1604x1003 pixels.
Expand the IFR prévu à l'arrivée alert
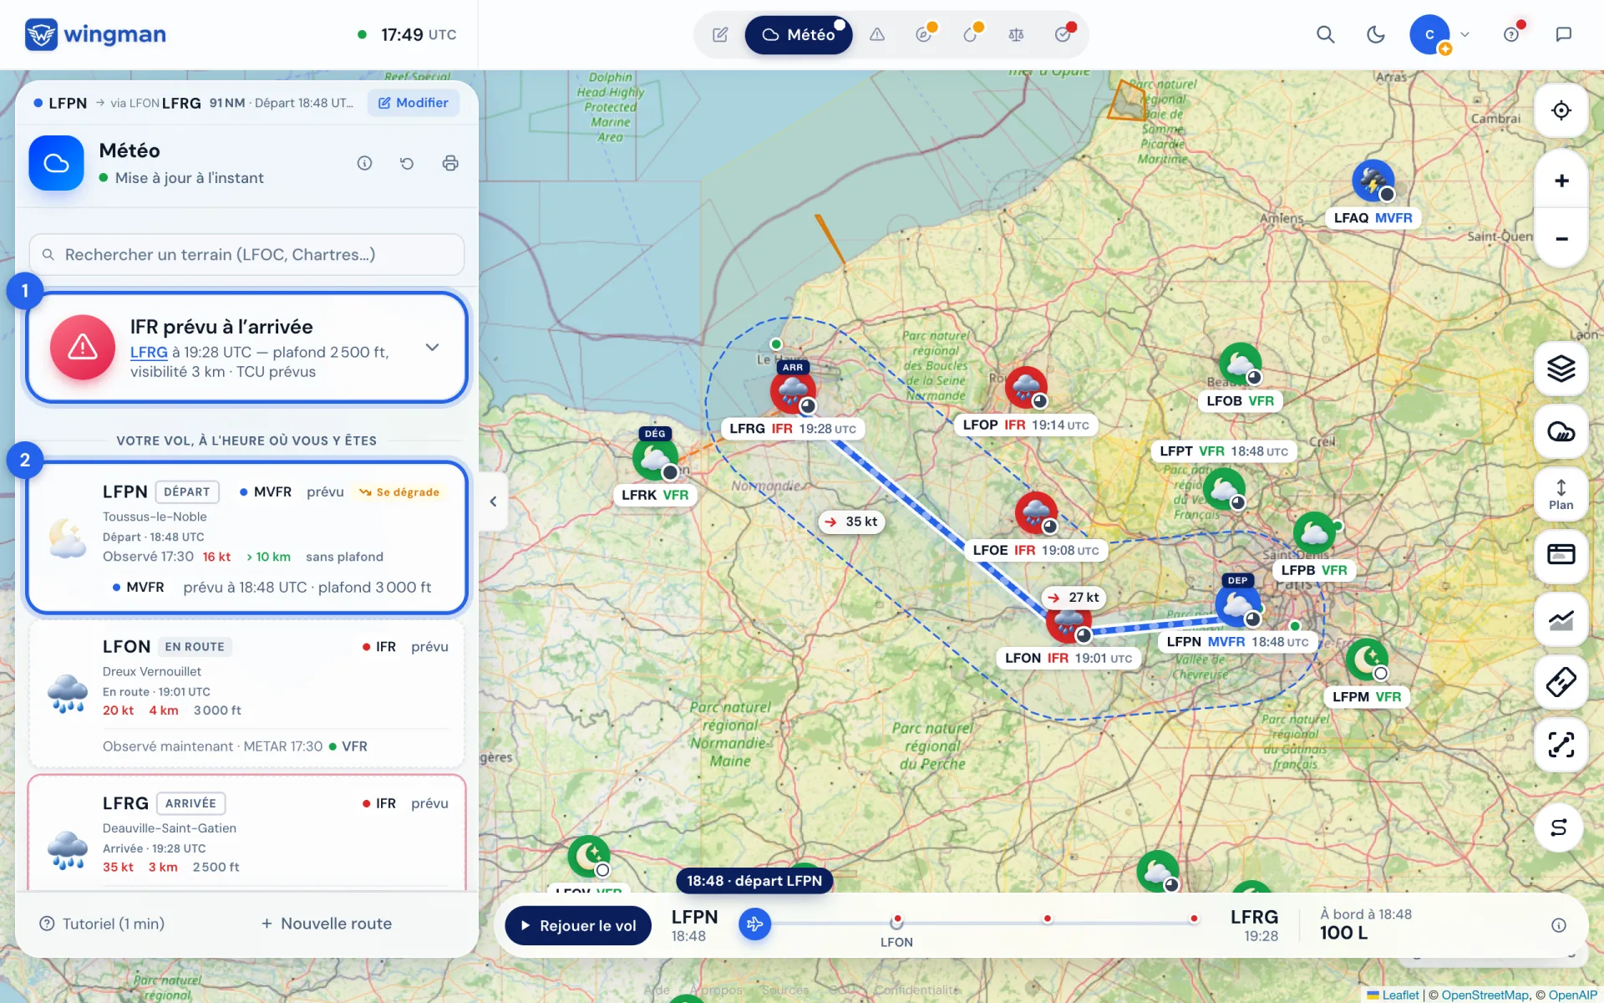[x=432, y=347]
